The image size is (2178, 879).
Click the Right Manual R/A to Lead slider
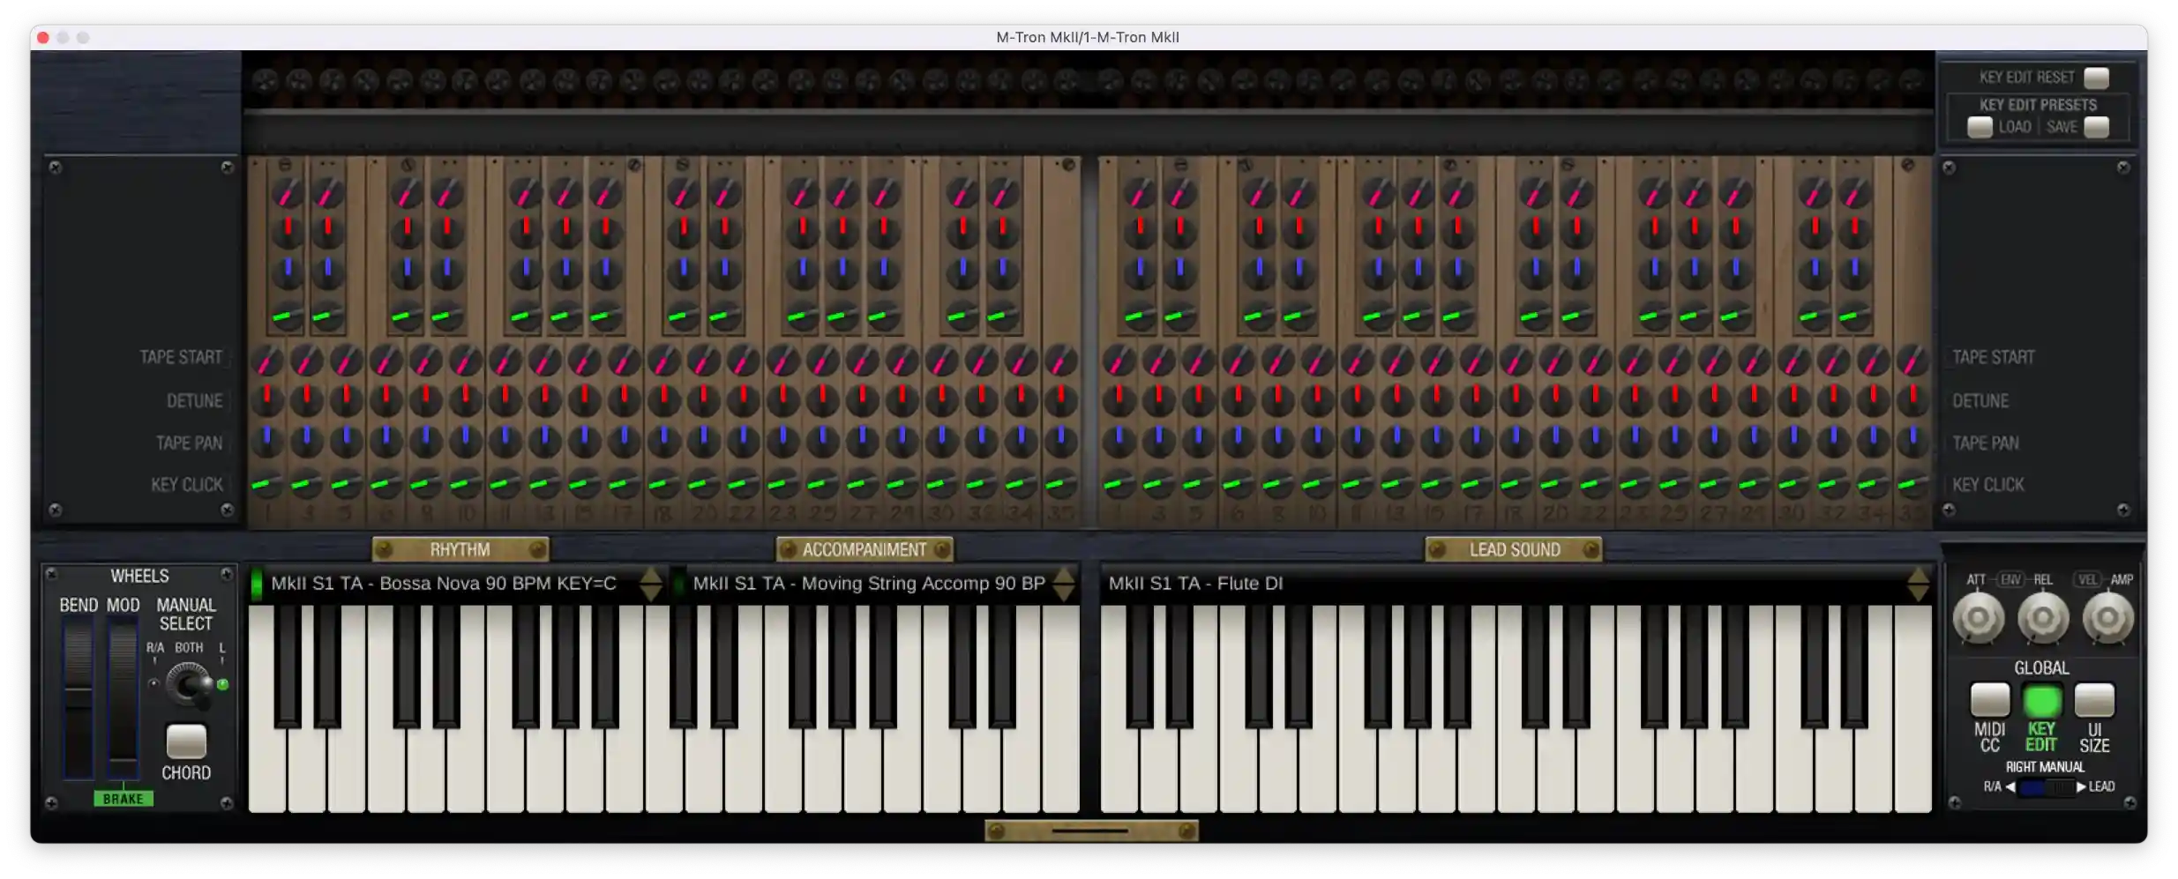(2045, 787)
